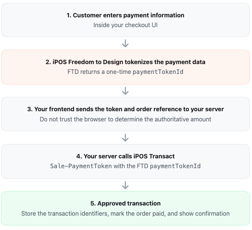
Task: Select the Customer enters payment information heading
Action: tap(125, 15)
